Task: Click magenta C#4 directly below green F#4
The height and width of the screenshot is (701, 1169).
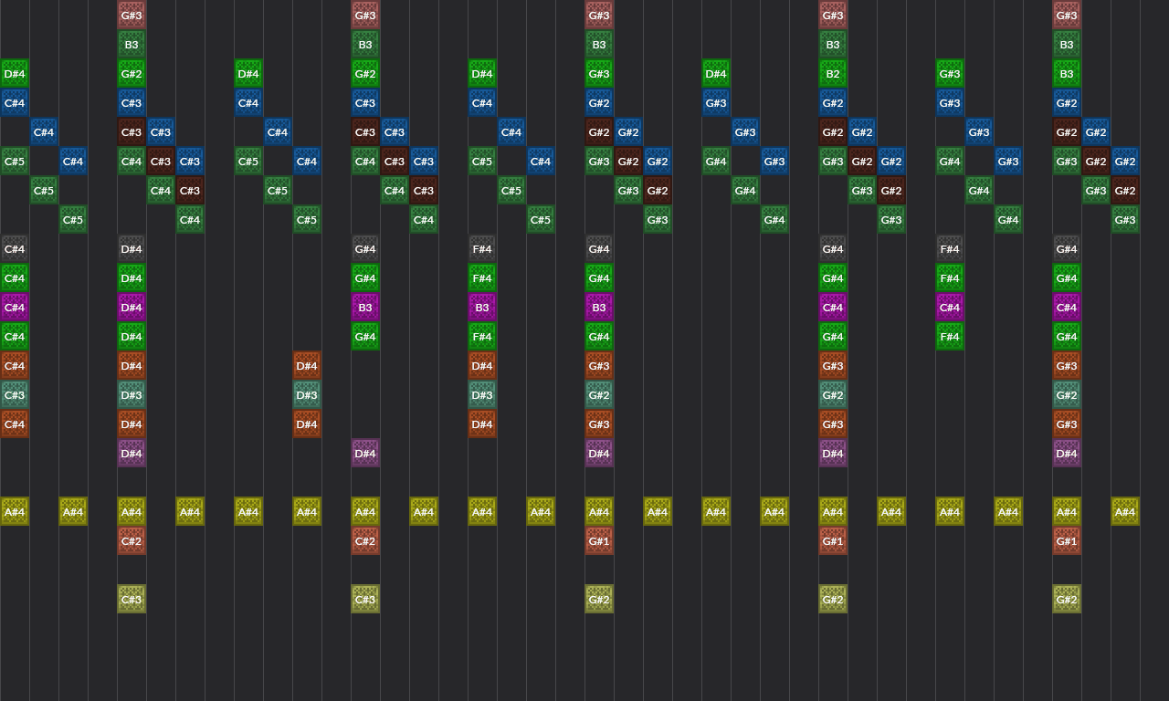Action: click(950, 308)
